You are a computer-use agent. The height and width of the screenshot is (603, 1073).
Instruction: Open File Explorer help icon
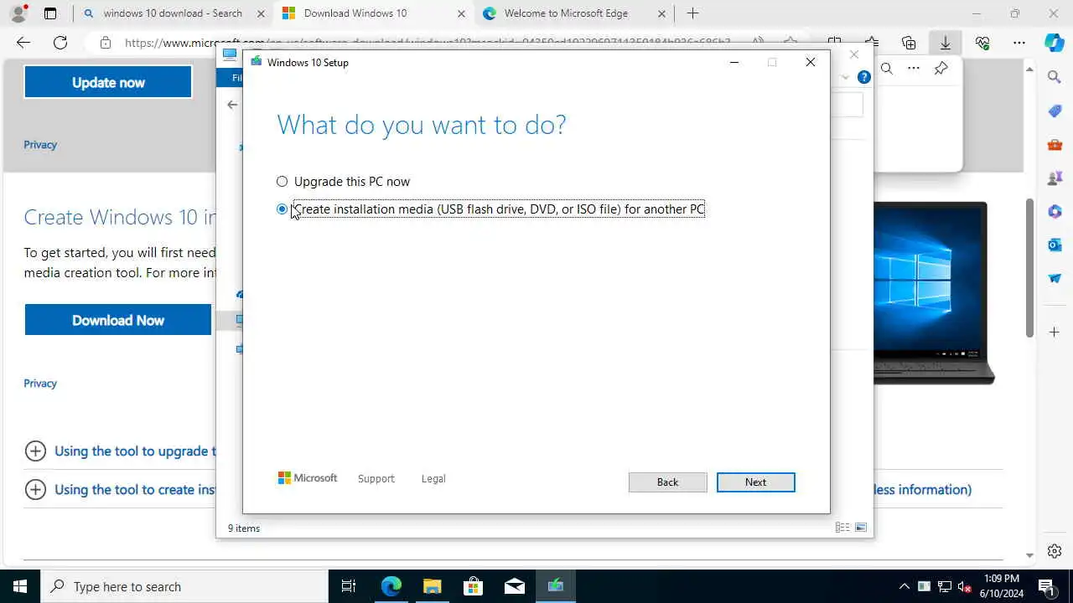pos(864,77)
